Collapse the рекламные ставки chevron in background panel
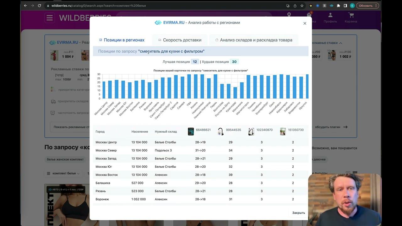Viewport: 402px width, 226px height. coord(340,43)
